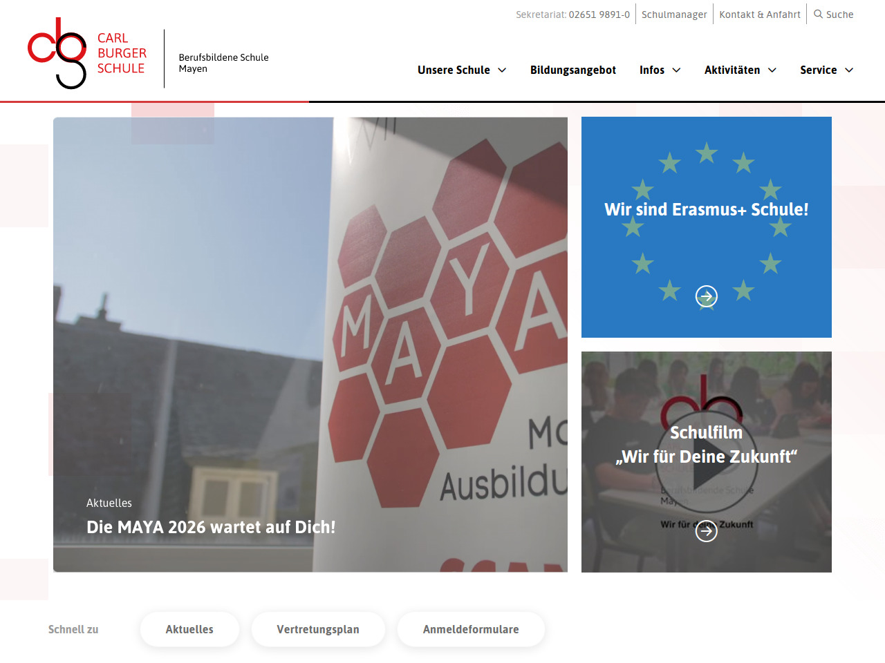Open the Unsere Schule menu
Screen dimensions: 885x663
tap(454, 70)
